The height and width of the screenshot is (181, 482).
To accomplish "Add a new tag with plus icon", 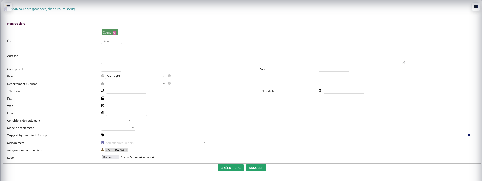I will pyautogui.click(x=469, y=135).
